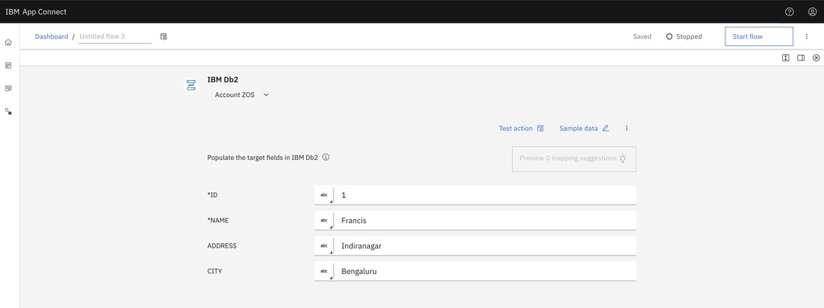Click the NAME field containing Francis
The width and height of the screenshot is (824, 308).
(486, 220)
